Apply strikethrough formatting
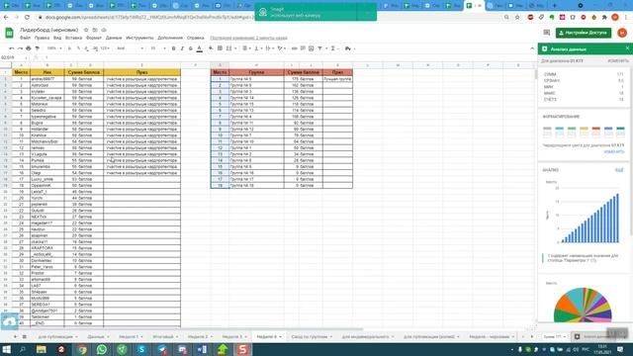Image resolution: width=633 pixels, height=356 pixels. (x=191, y=48)
